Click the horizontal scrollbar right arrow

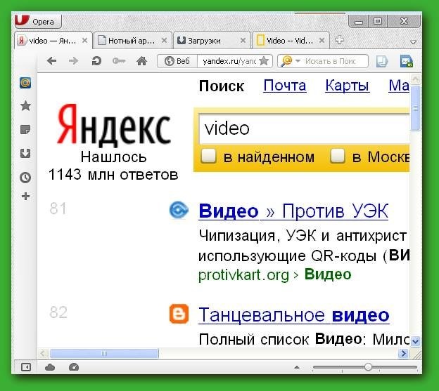click(403, 354)
